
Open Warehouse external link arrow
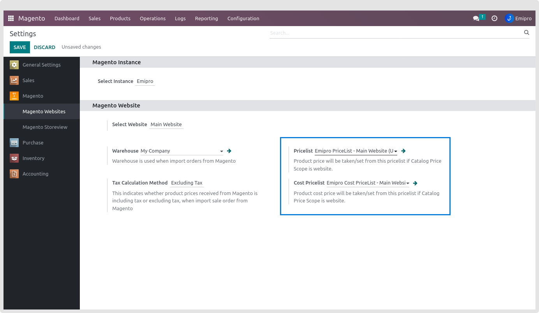pyautogui.click(x=229, y=151)
